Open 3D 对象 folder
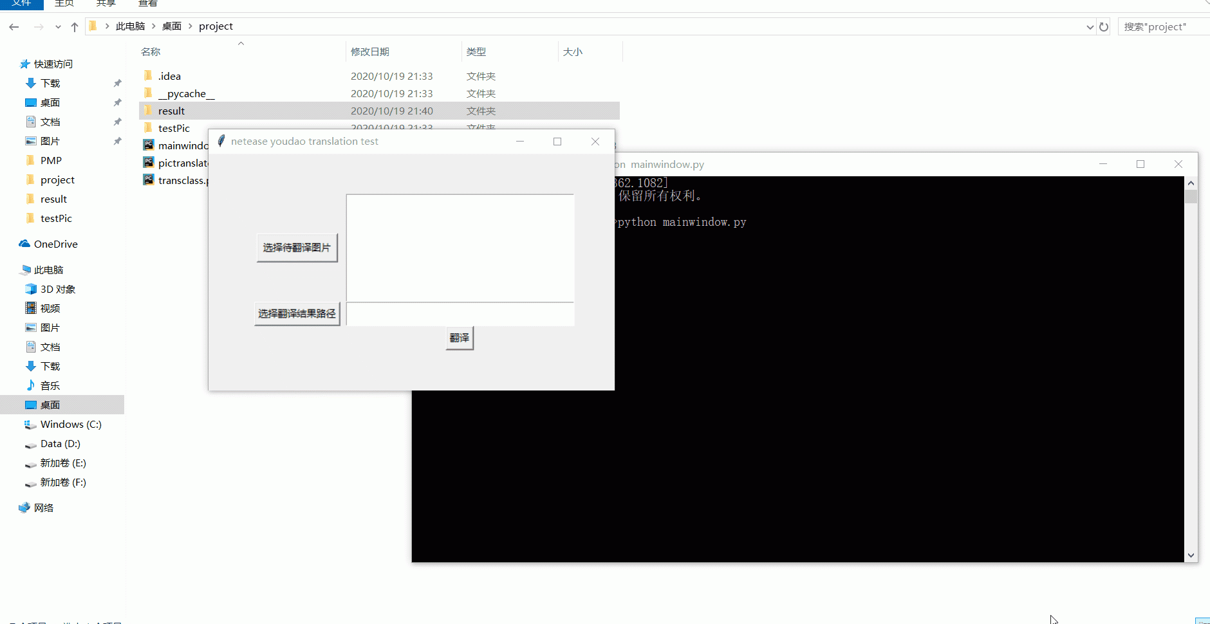This screenshot has height=624, width=1210. (58, 289)
